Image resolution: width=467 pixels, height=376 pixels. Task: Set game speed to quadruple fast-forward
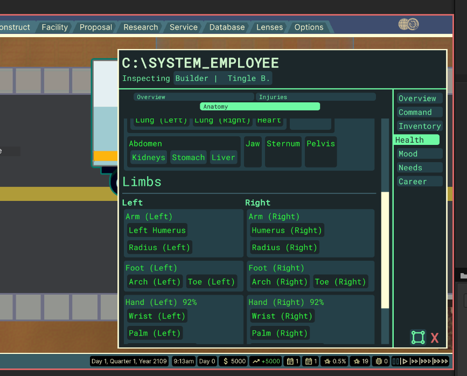[440, 361]
